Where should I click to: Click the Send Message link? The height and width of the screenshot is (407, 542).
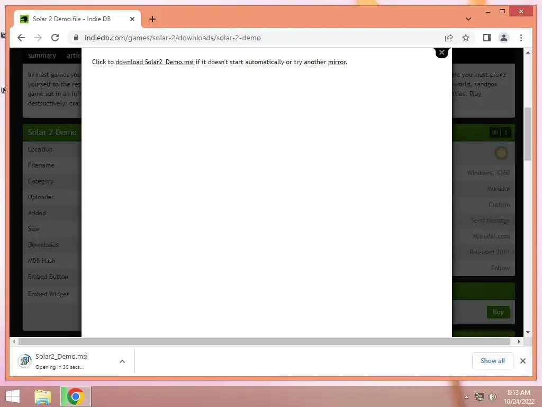(x=490, y=220)
